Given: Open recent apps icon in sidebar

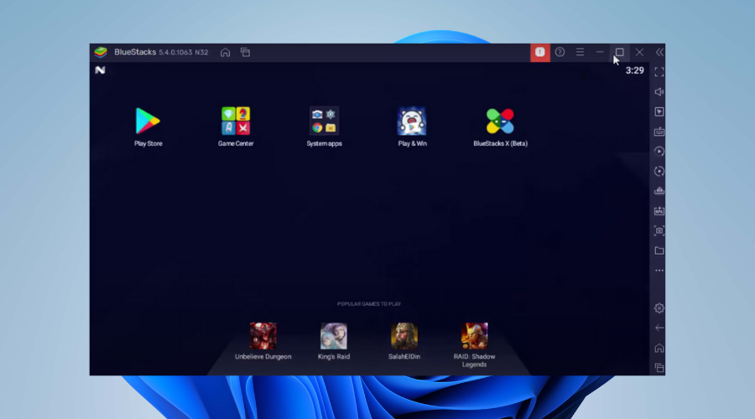Looking at the screenshot, I should click(x=659, y=368).
